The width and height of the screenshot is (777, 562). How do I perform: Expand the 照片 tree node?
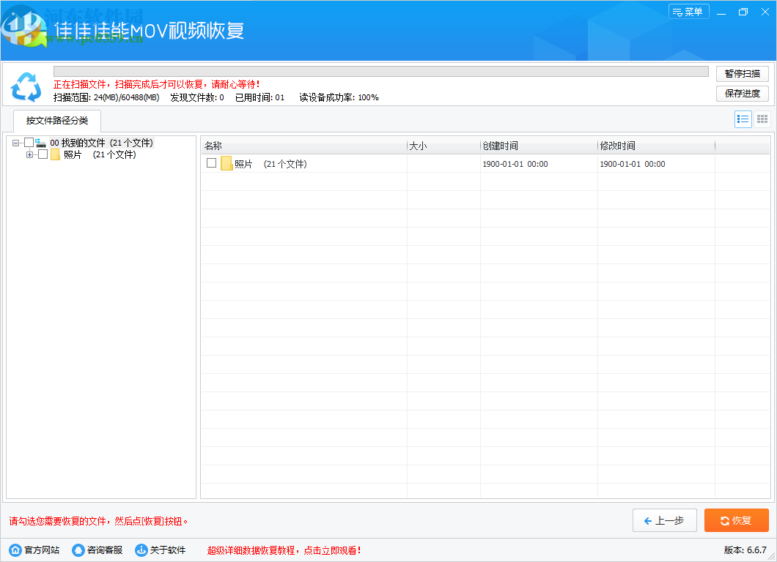click(29, 154)
